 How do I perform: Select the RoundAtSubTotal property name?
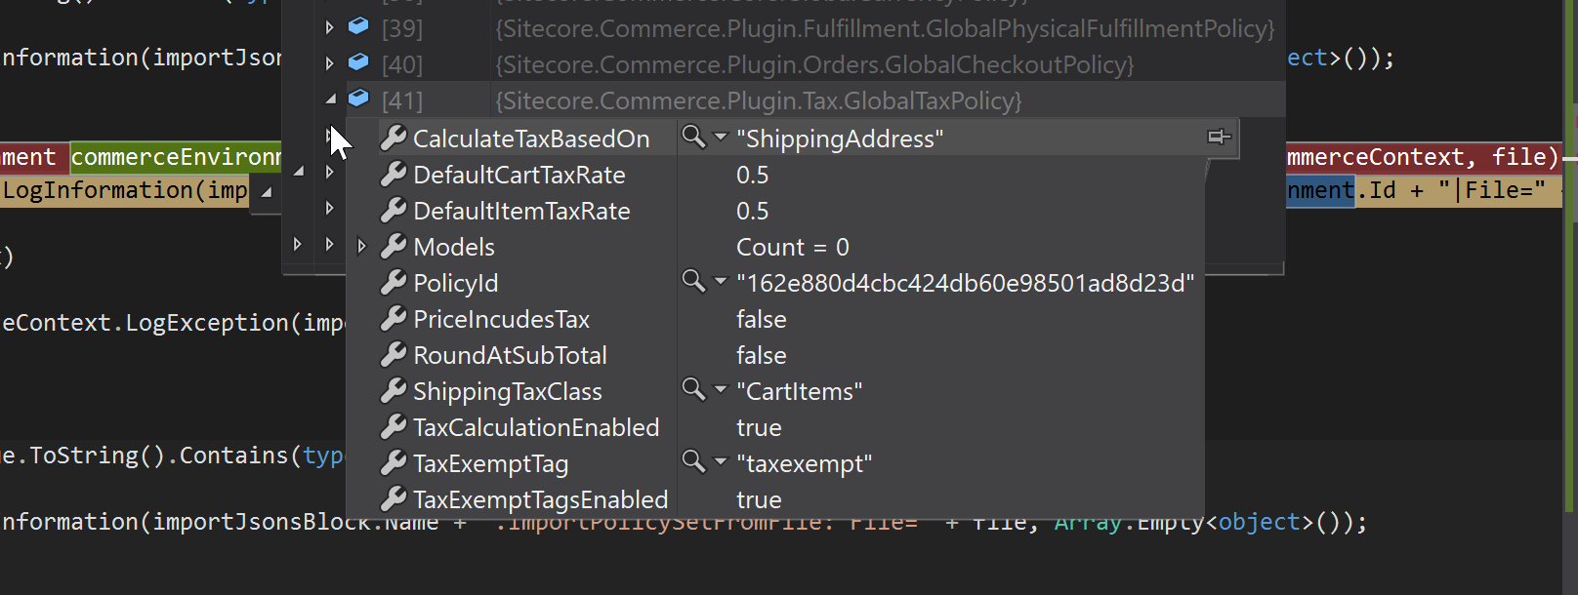[510, 355]
